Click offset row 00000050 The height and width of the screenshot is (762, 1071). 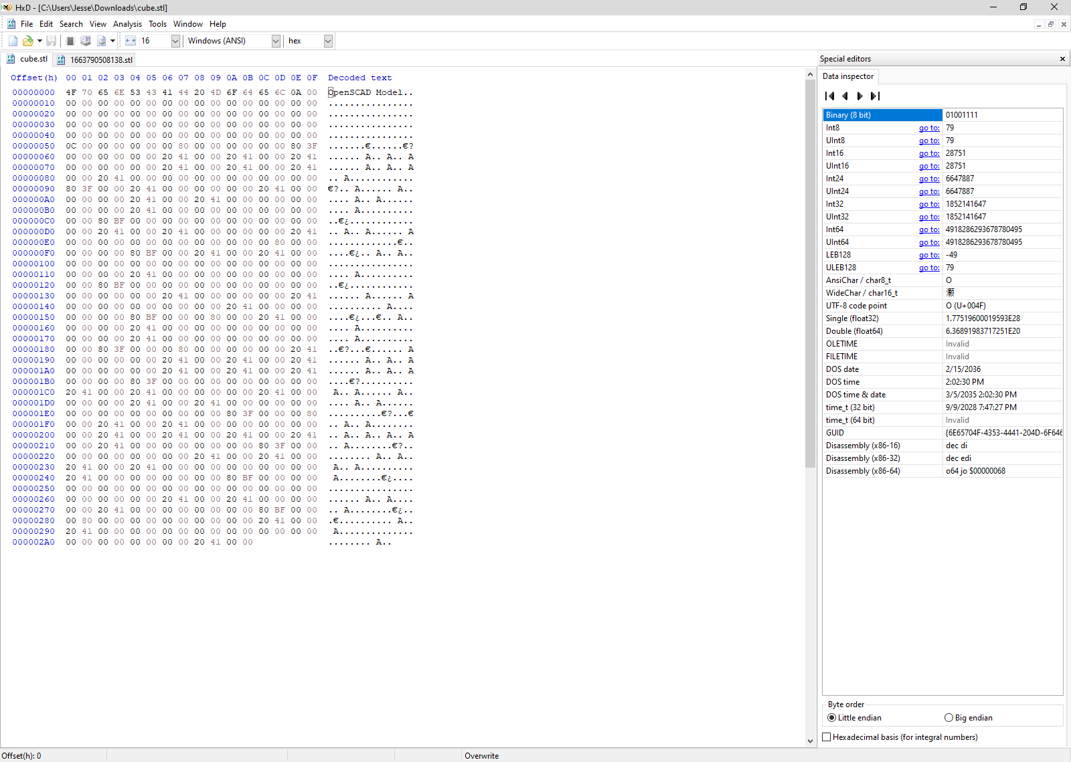coord(33,146)
